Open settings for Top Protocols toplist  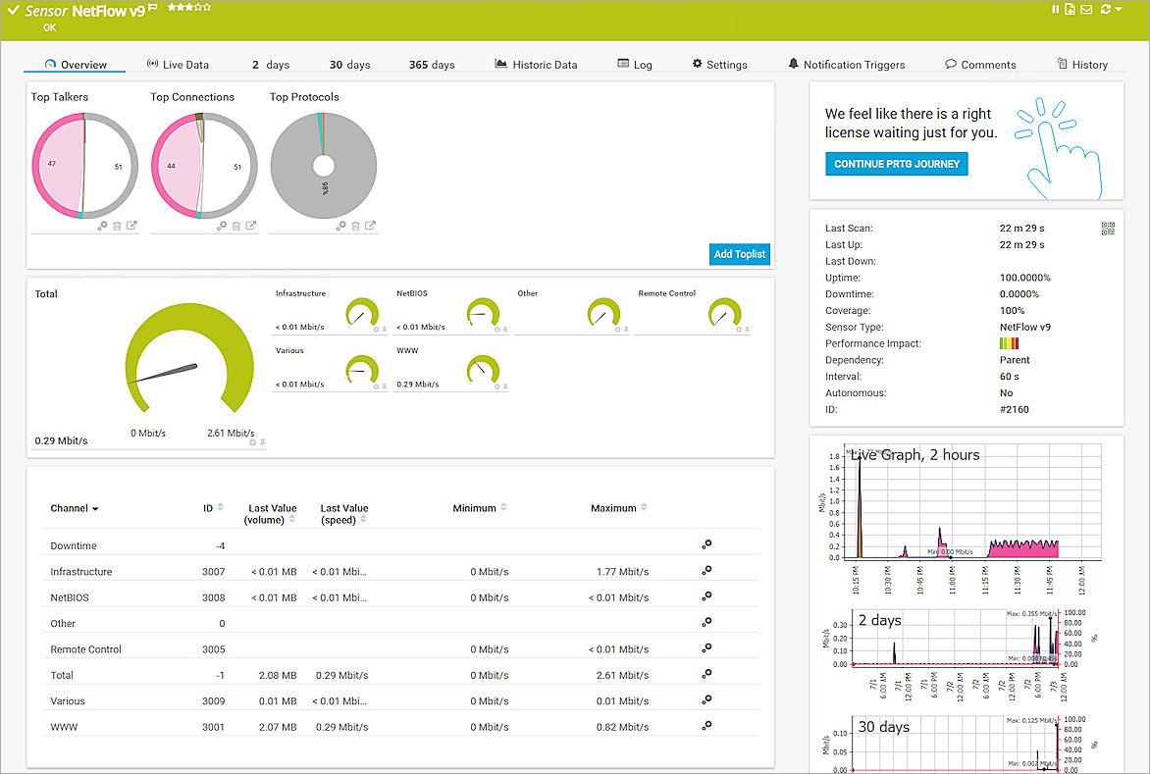(341, 226)
